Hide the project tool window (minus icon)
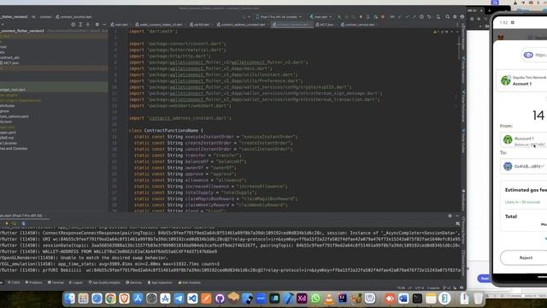547x308 pixels. 104,25
